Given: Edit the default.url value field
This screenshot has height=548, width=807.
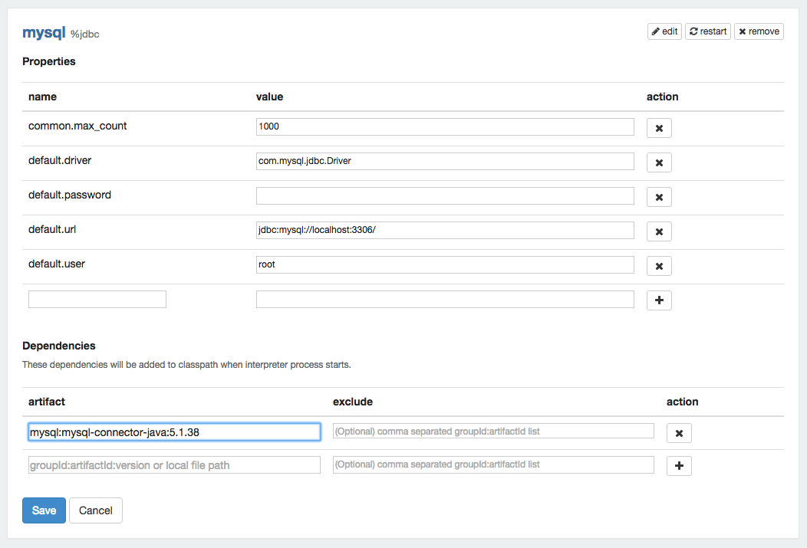Looking at the screenshot, I should [445, 230].
